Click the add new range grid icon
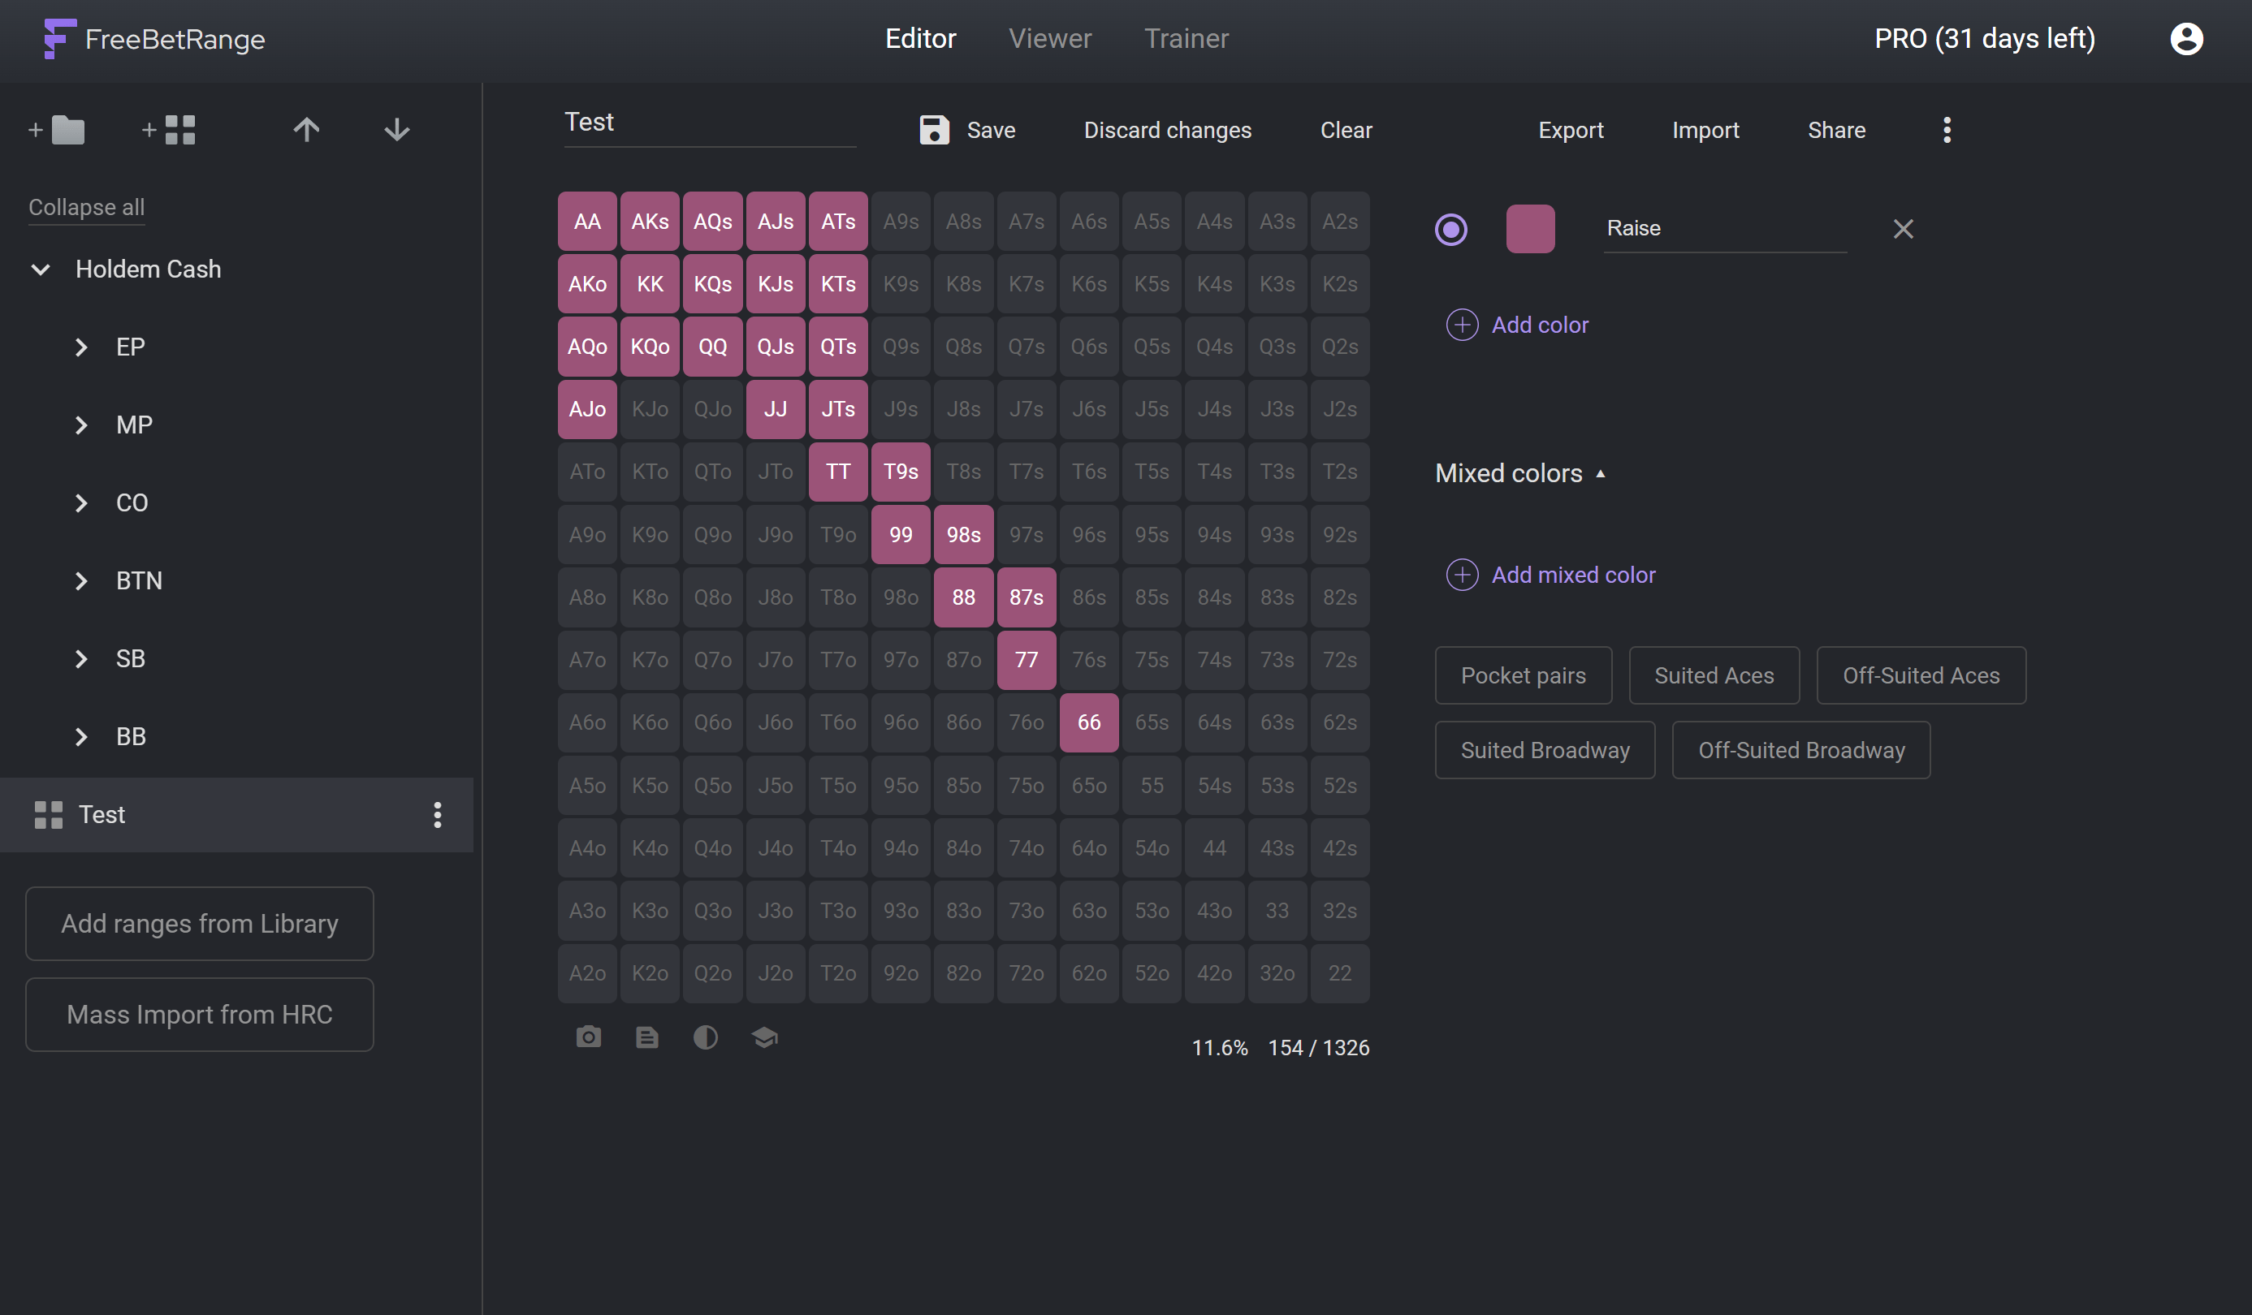Viewport: 2252px width, 1315px height. [x=169, y=131]
